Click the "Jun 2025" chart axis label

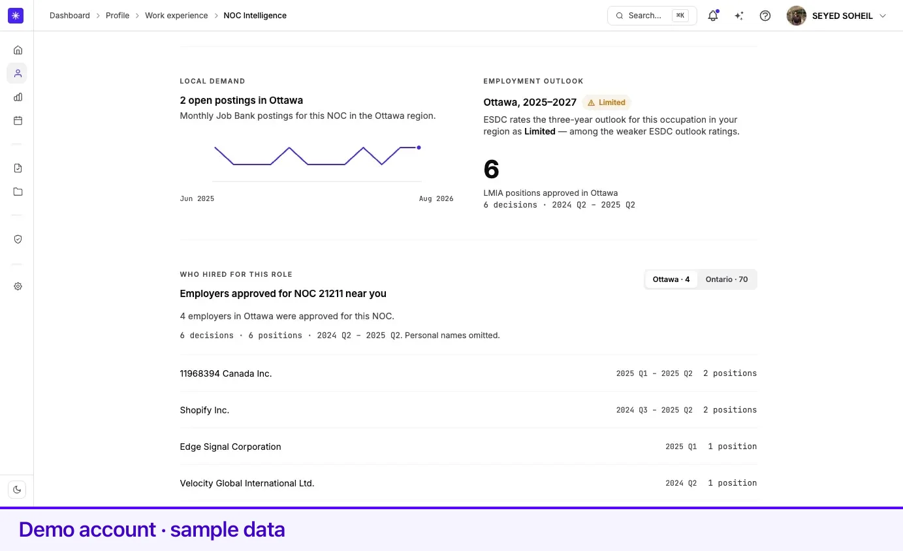coord(197,198)
